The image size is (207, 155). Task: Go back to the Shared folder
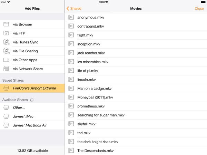[74, 9]
